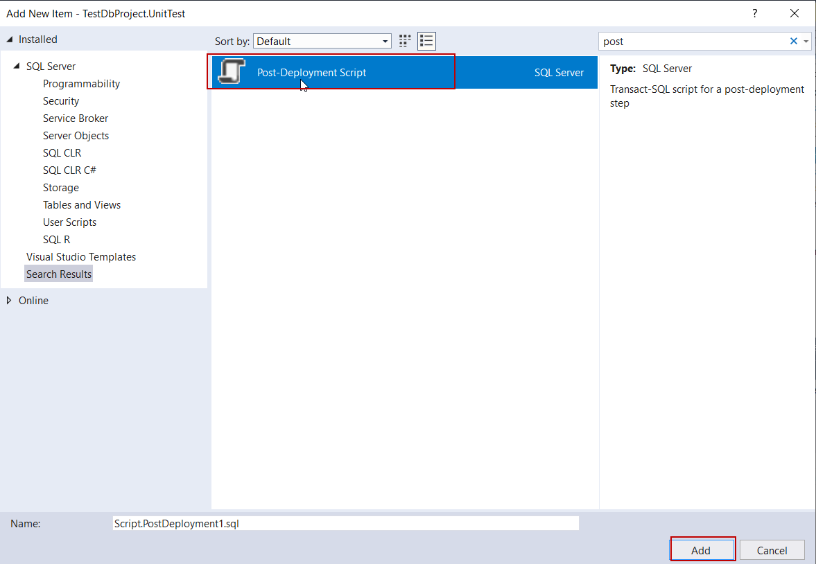Click the Cancel button
Screen dimensions: 816x564
[x=772, y=550]
